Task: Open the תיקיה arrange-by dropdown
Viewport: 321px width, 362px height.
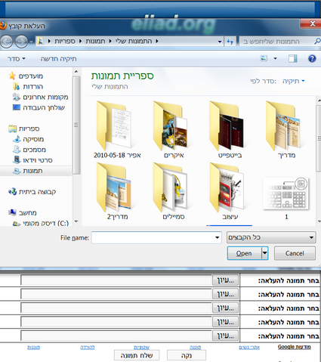Action: 294,81
